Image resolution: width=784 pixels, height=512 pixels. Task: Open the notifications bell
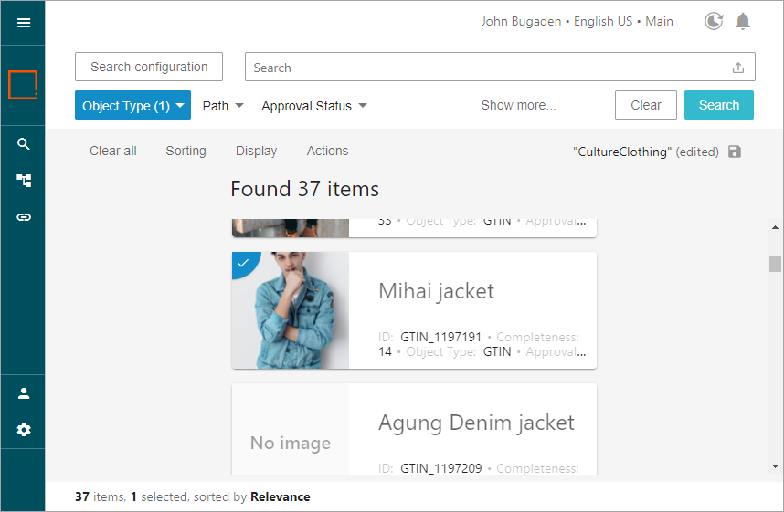click(743, 21)
